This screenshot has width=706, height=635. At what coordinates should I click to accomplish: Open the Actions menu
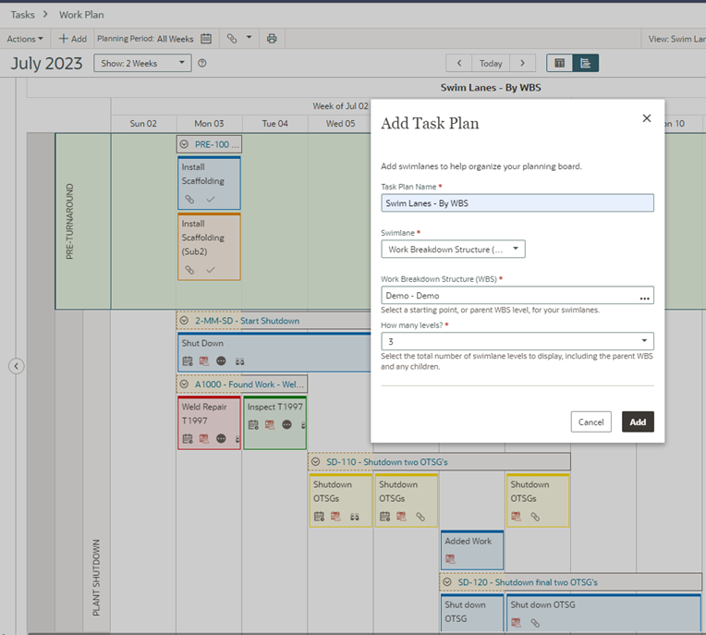tap(24, 39)
